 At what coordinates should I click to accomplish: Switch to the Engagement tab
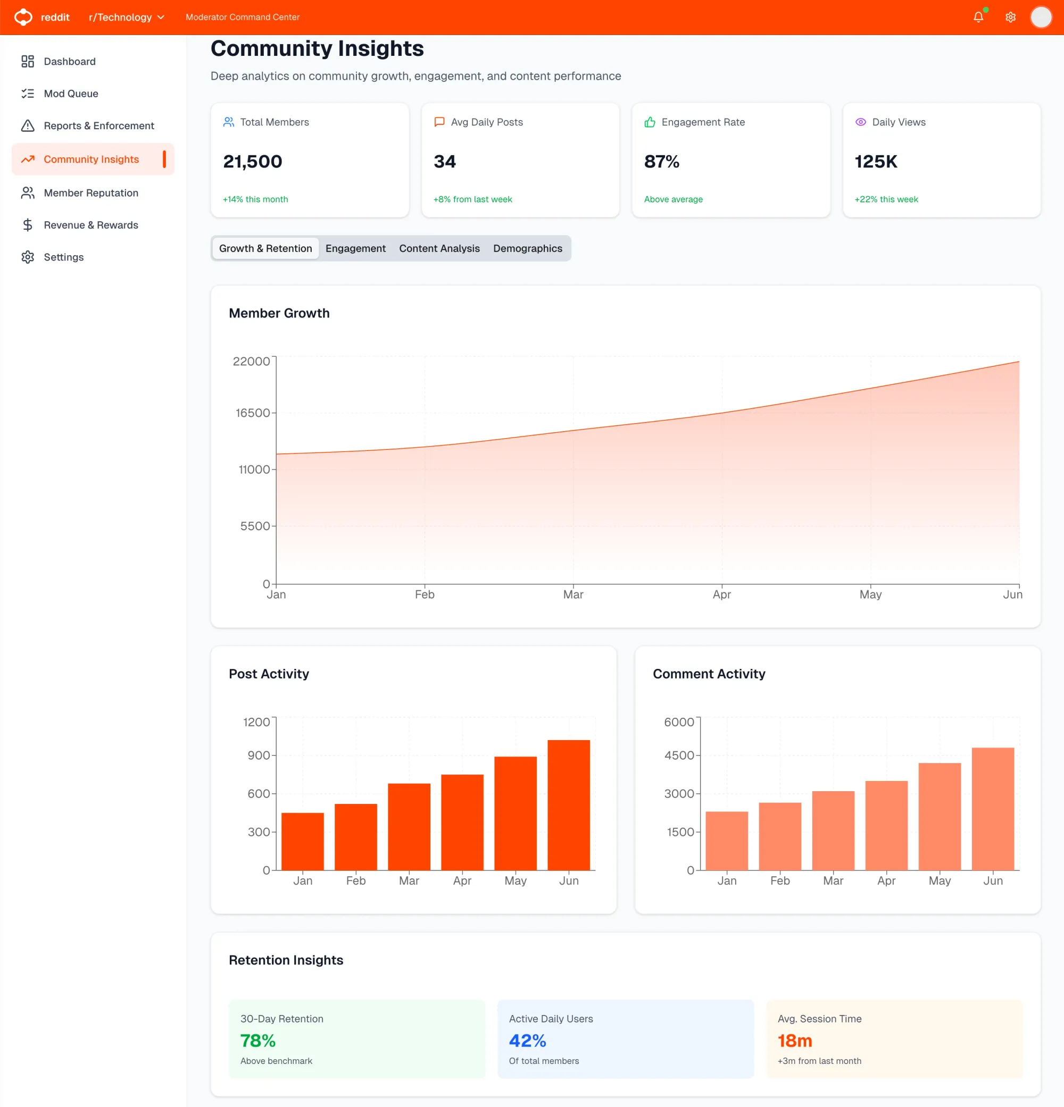click(355, 248)
